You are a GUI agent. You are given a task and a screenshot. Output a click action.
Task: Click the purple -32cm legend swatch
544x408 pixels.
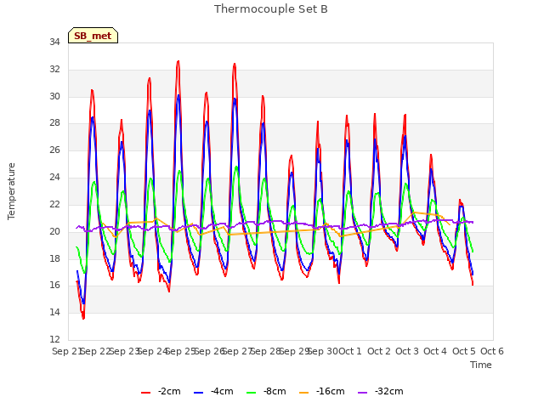click(362, 393)
